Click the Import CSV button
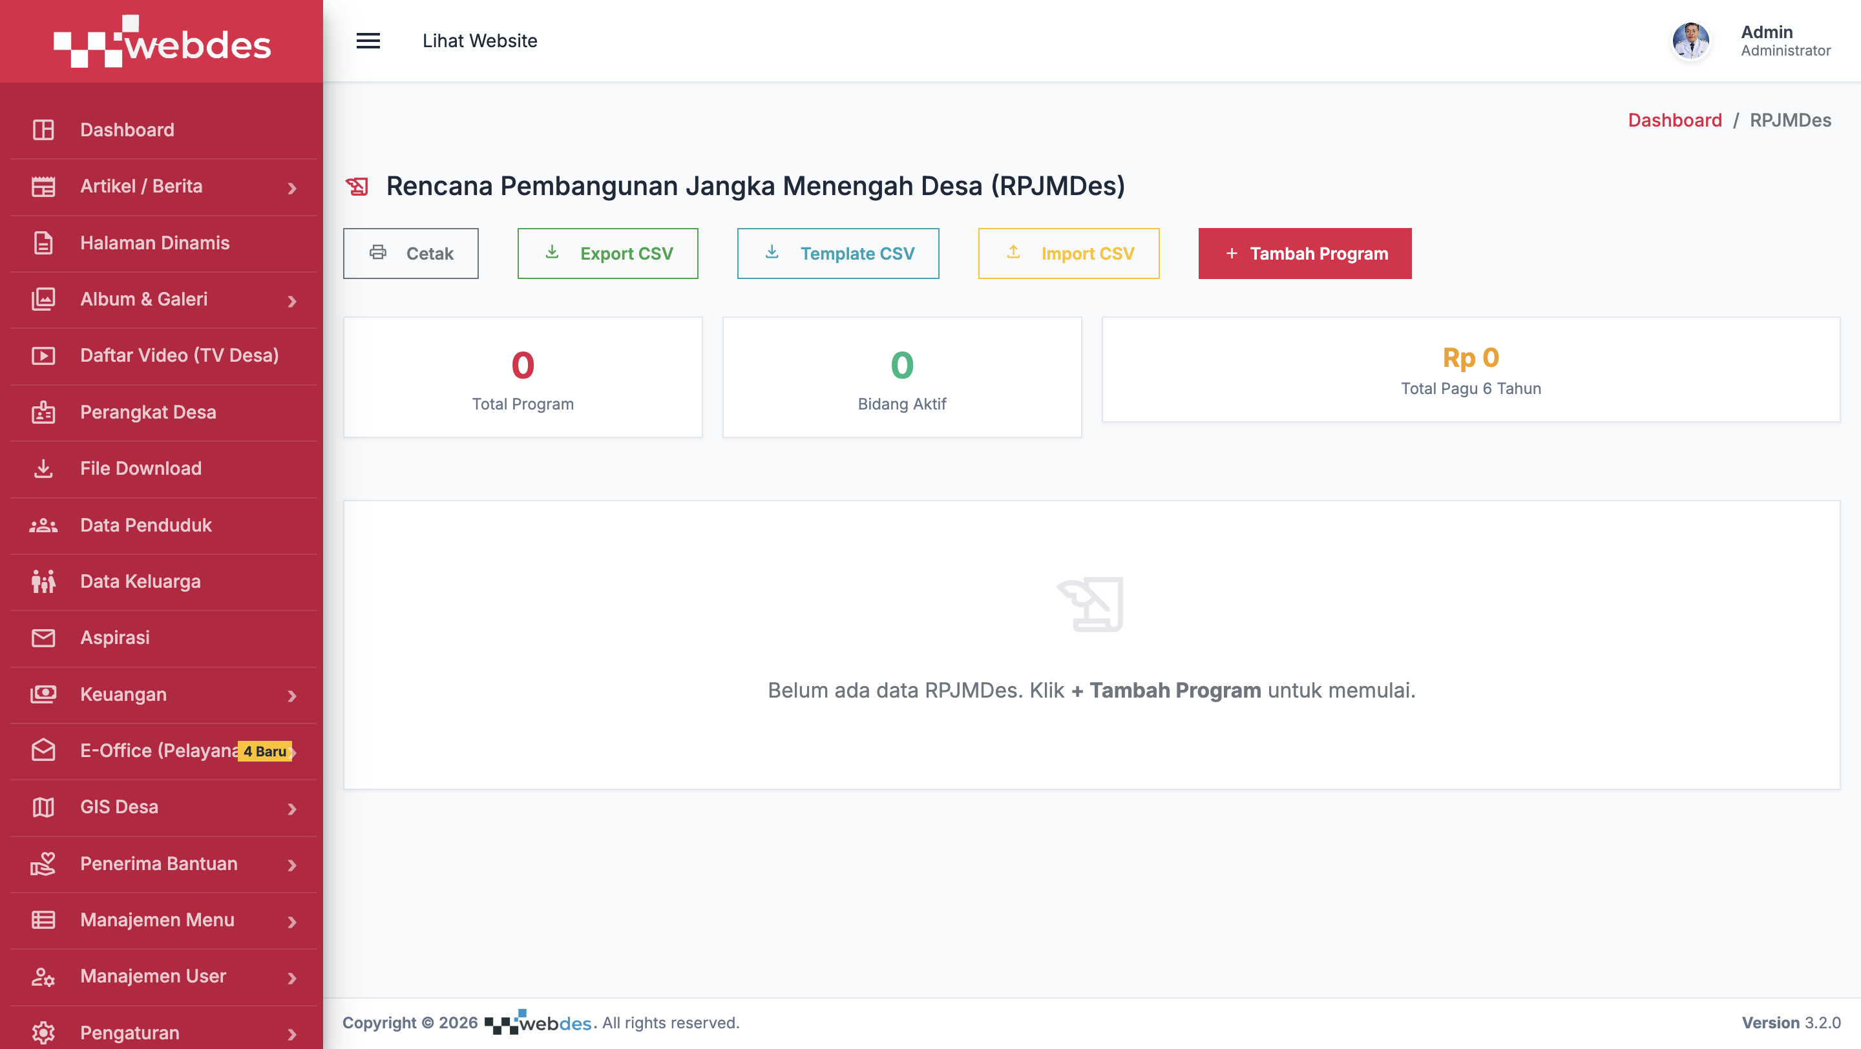This screenshot has width=1861, height=1049. (1069, 253)
